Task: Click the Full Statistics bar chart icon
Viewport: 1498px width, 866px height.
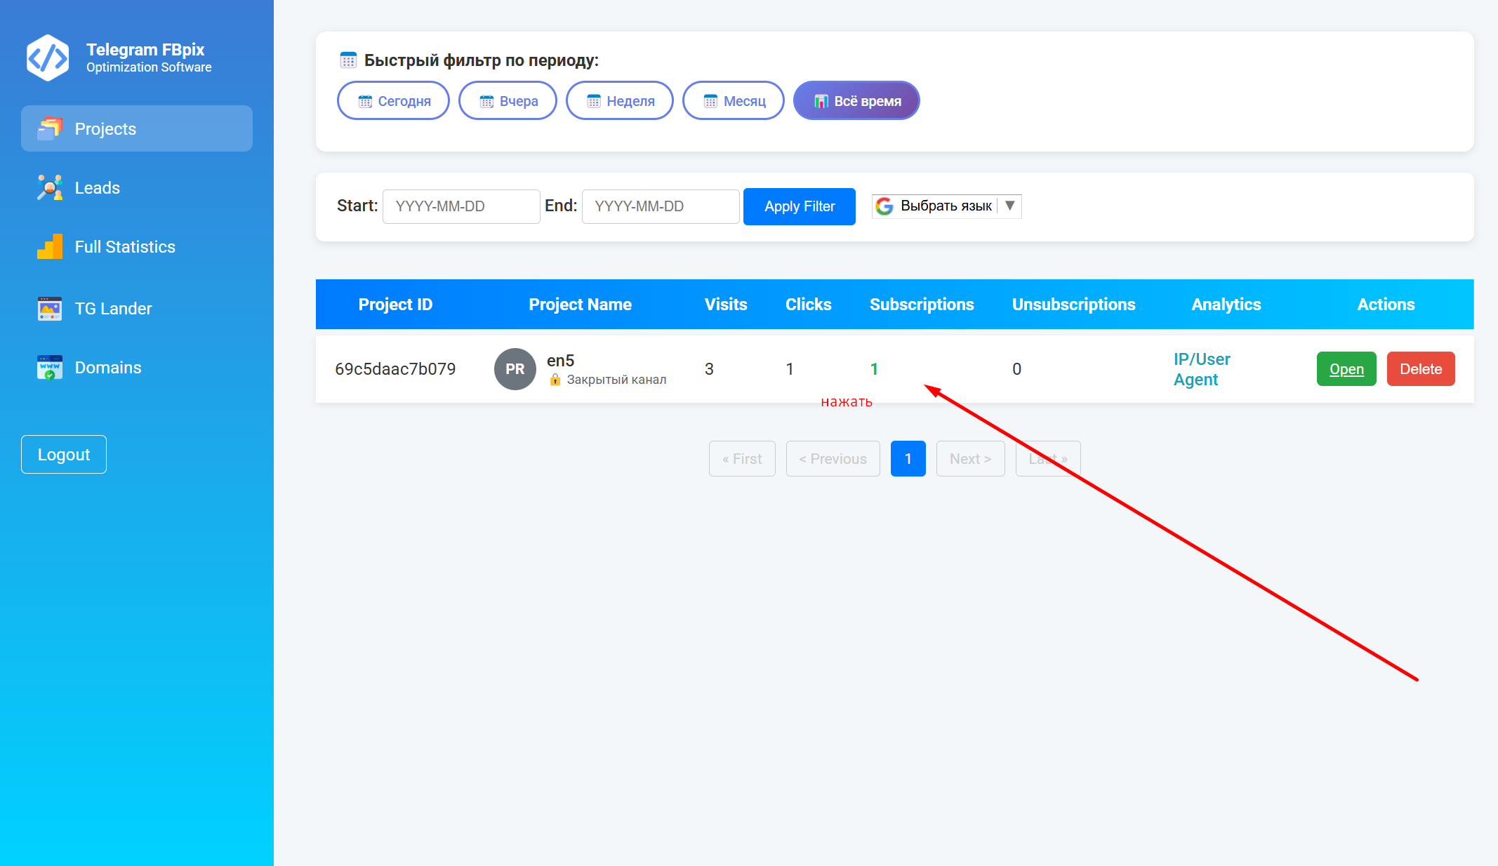Action: (50, 246)
